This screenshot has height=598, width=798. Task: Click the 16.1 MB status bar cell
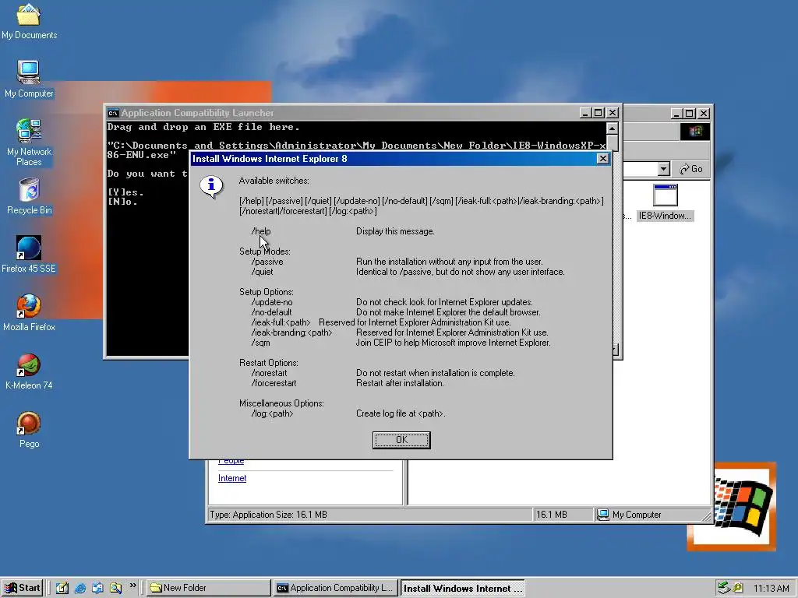(x=563, y=515)
